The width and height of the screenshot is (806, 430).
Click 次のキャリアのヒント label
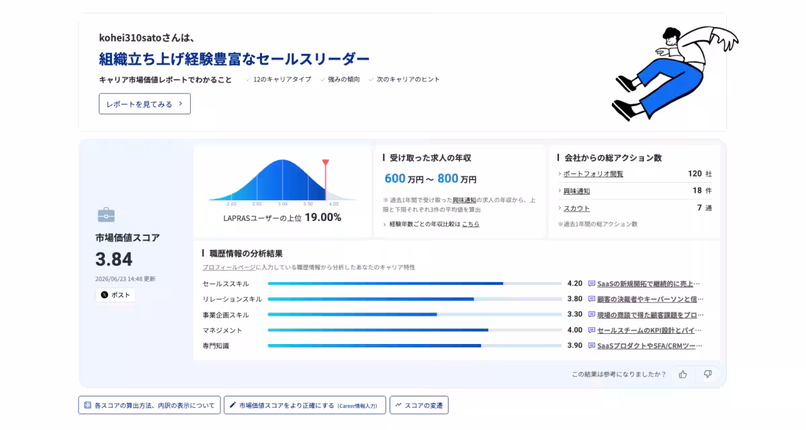click(x=408, y=79)
